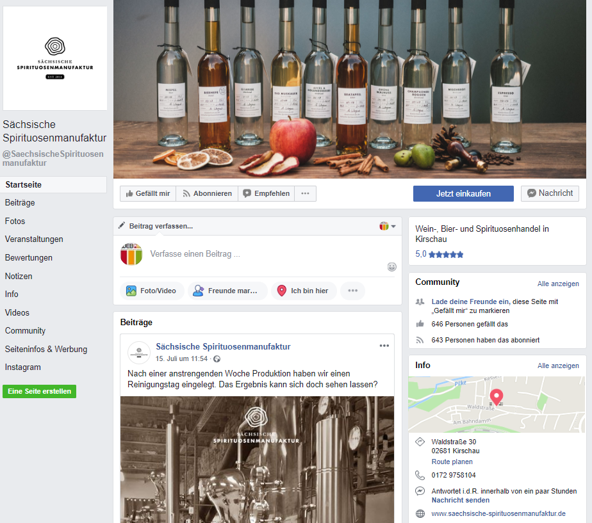The image size is (592, 523).
Task: Send a message with Nachricht button
Action: 550,193
